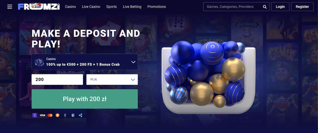Viewport: 318px width, 133px height.
Task: Open Live Betting page
Action: click(132, 7)
